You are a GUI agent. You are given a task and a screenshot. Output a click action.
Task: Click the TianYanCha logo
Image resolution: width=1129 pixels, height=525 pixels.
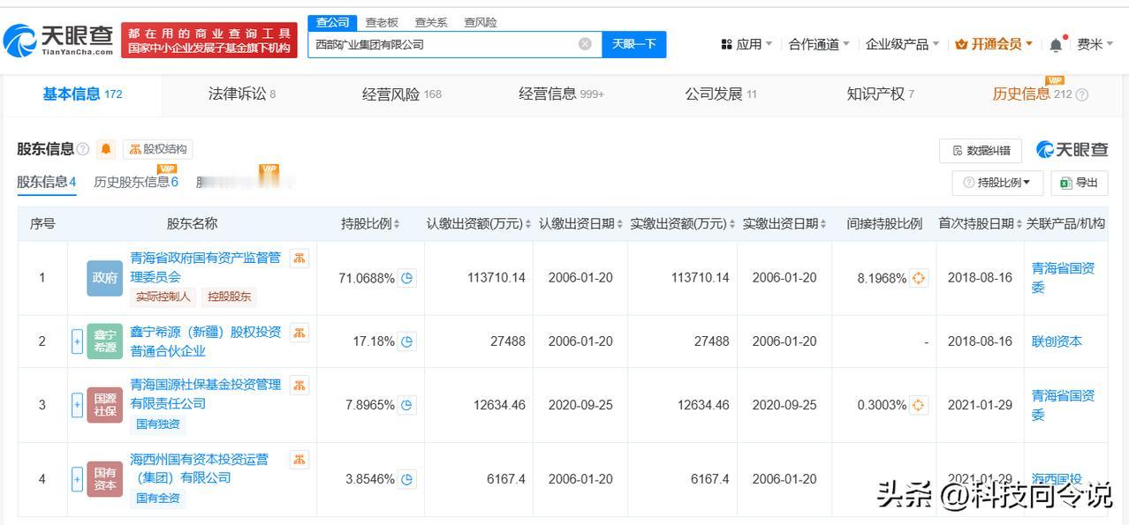coord(58,39)
